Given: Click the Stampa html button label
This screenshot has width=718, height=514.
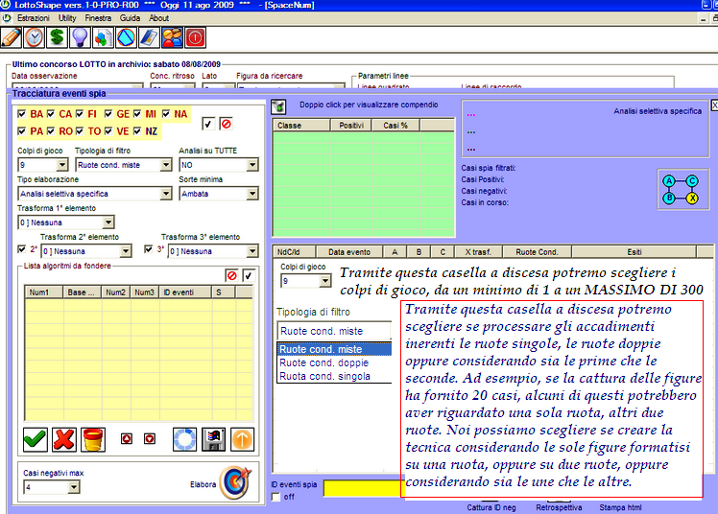Looking at the screenshot, I should 620,507.
